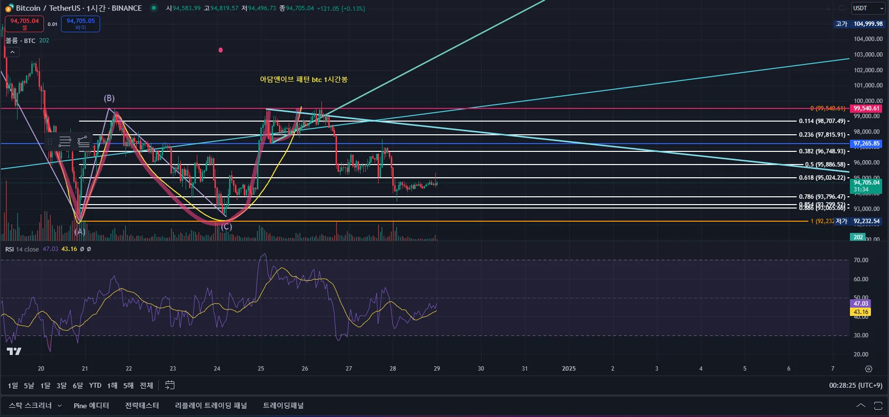
Task: Set chart range to 전체
Action: [x=147, y=385]
